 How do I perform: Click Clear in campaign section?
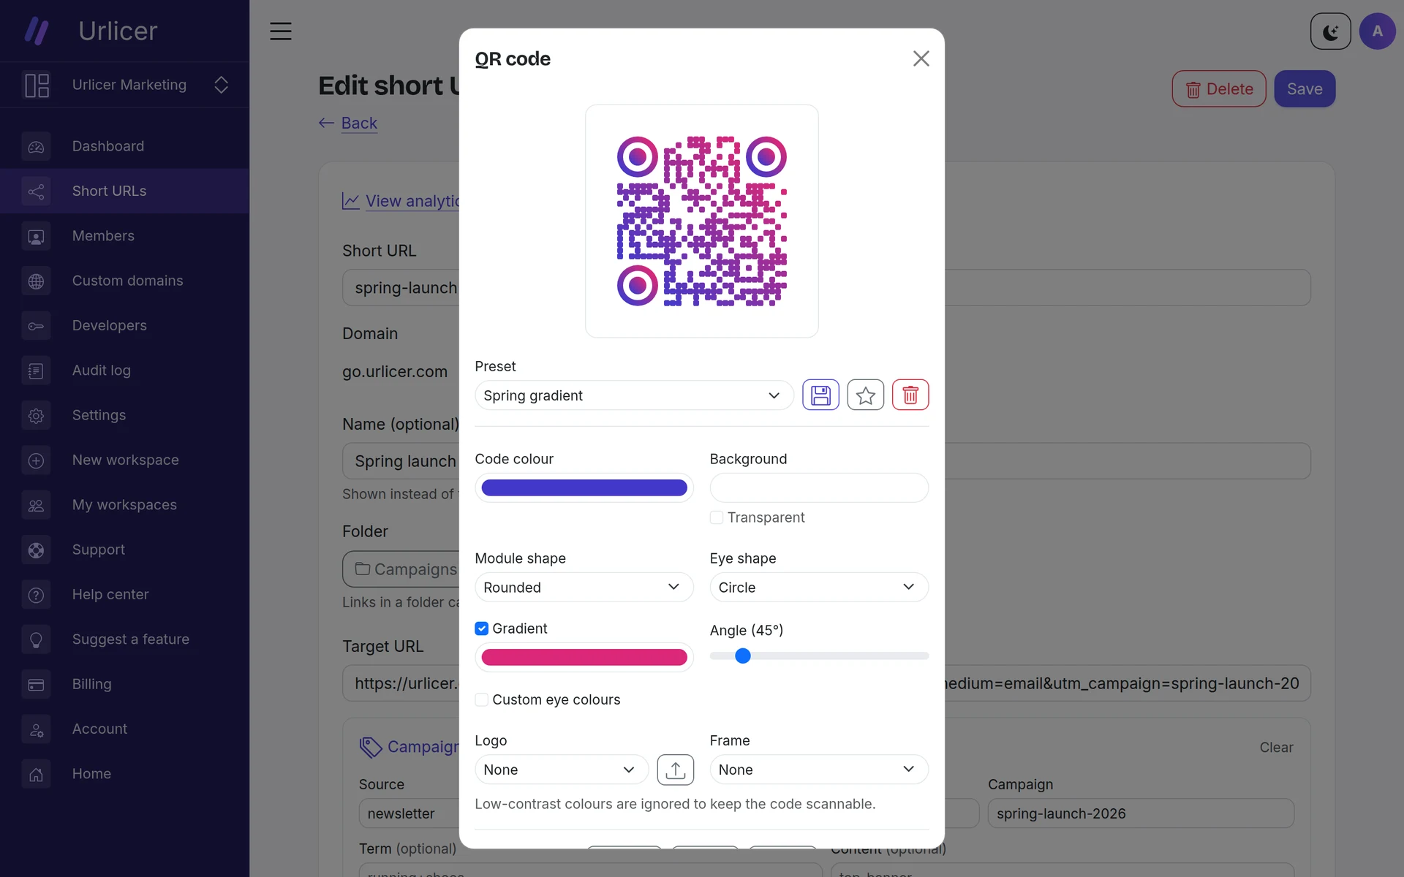pyautogui.click(x=1276, y=748)
